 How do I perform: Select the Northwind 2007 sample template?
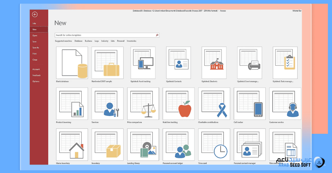[x=108, y=63]
